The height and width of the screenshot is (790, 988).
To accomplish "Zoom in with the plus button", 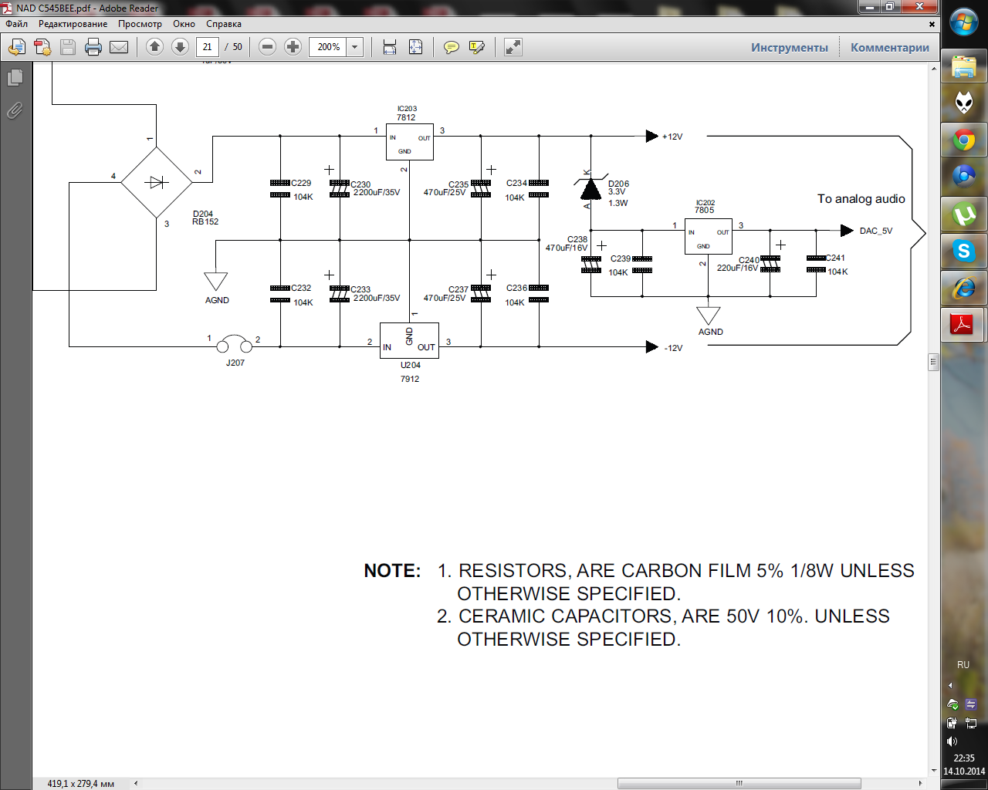I will (x=293, y=47).
